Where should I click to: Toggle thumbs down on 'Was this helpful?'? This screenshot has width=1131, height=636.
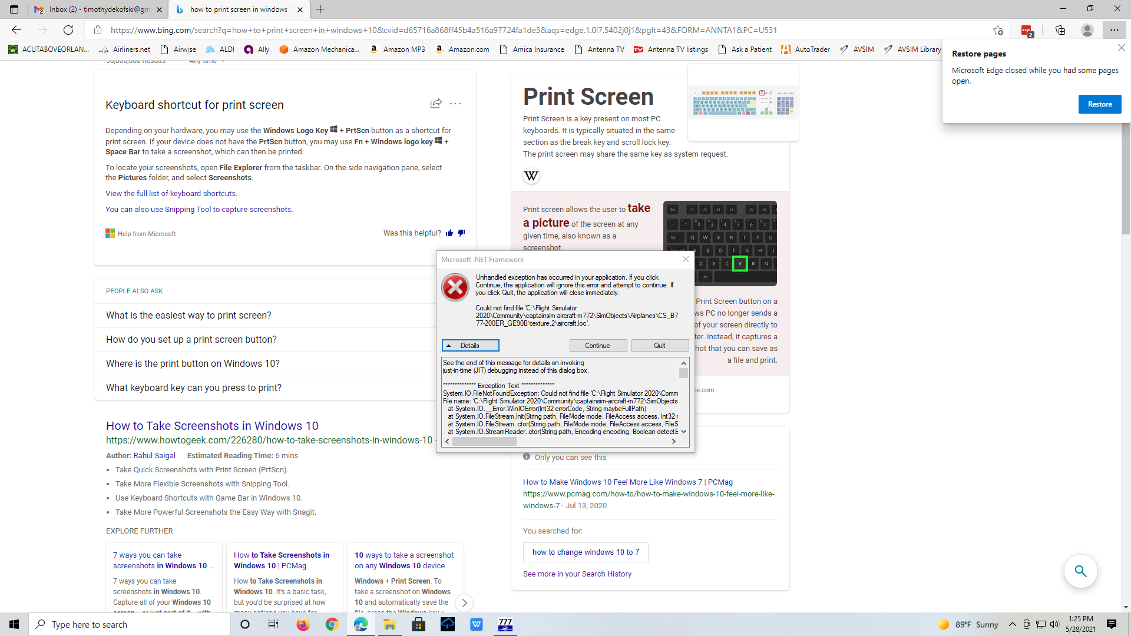[462, 233]
